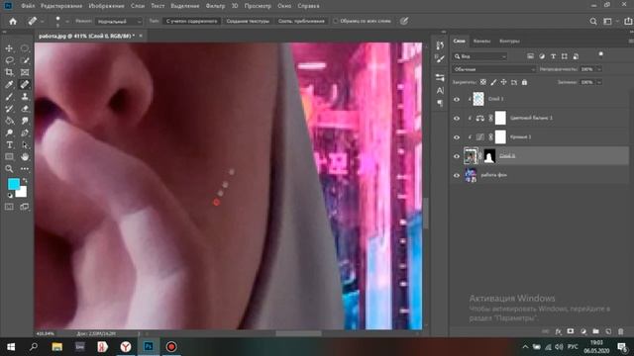Select the Horizontal Type tool
The image size is (634, 356).
(9, 145)
